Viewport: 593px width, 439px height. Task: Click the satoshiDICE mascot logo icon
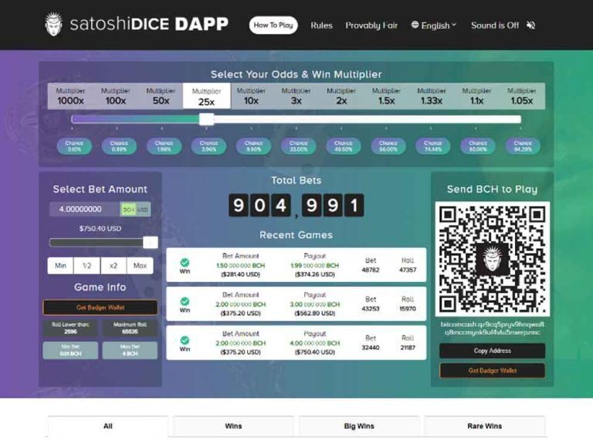pos(53,24)
